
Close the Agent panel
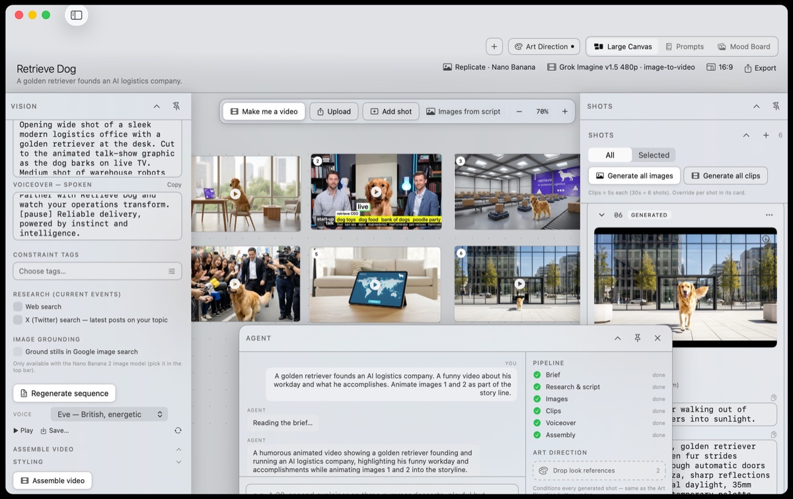658,338
